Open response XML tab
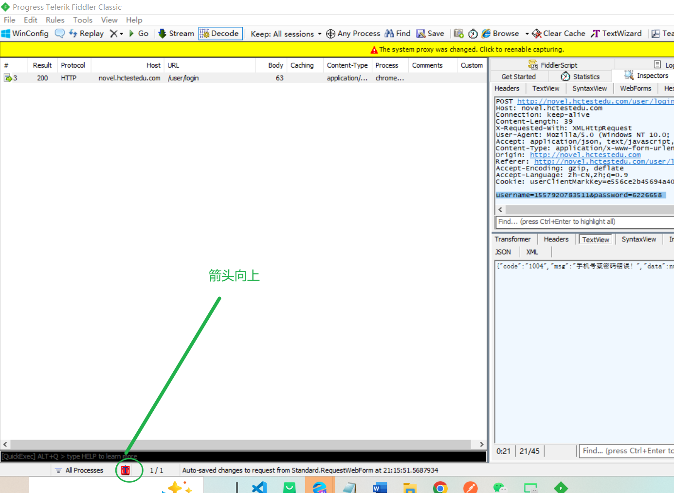674x493 pixels. [532, 252]
